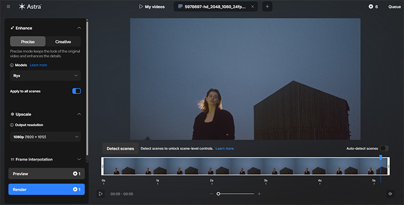Screen dimensions: 404x205
Task: Click the first timeline thumbnail frame
Action: [x=120, y=166]
